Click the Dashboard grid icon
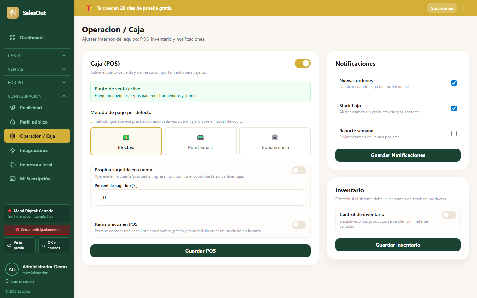This screenshot has height=298, width=477. coord(13,38)
